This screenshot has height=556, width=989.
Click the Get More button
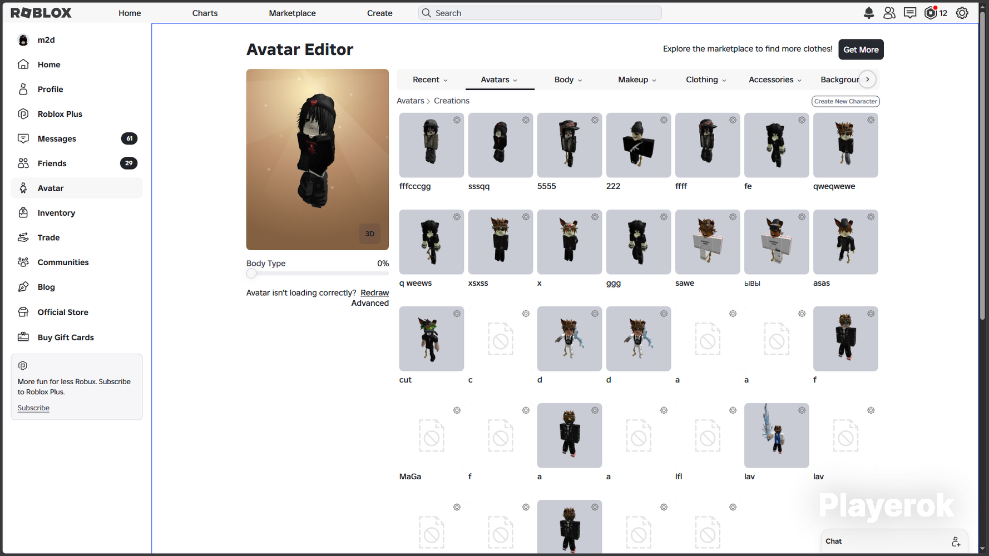click(861, 49)
